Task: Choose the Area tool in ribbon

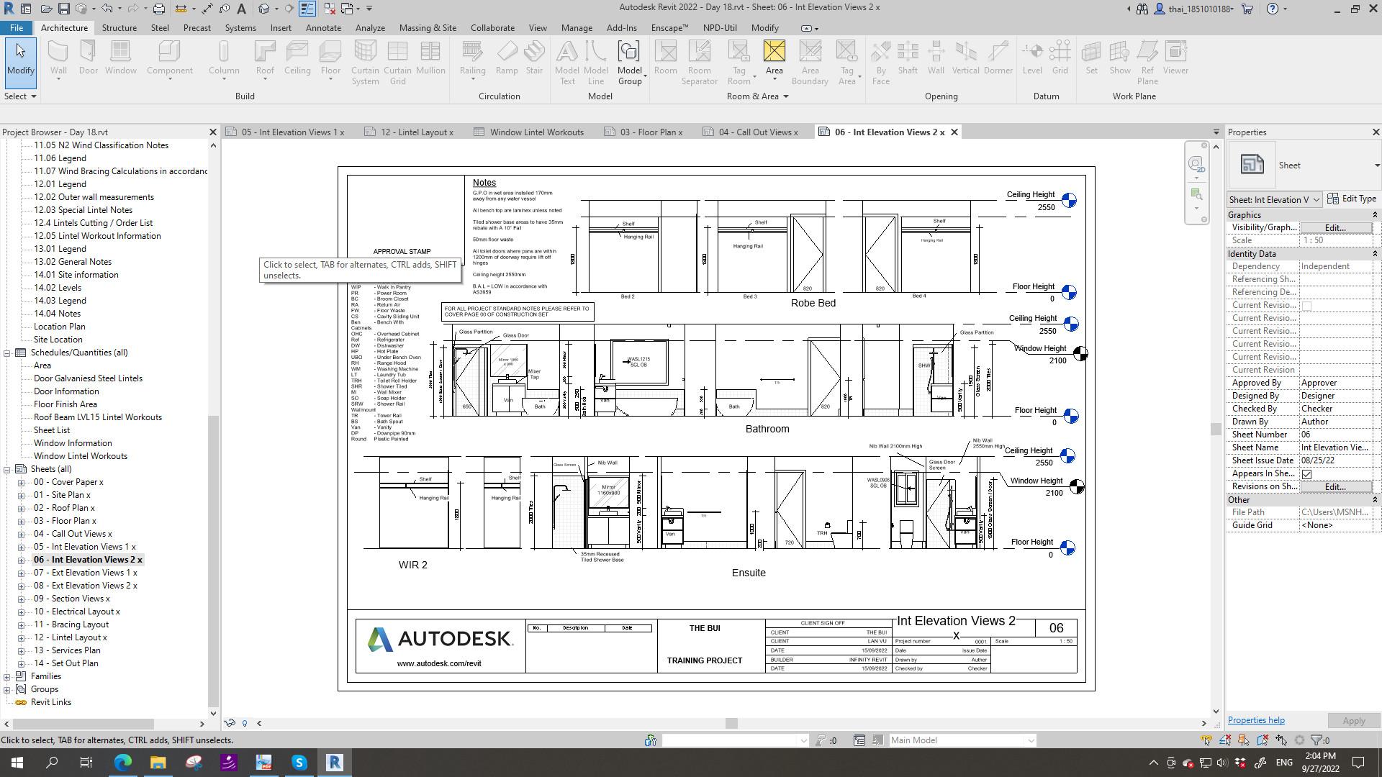Action: pyautogui.click(x=774, y=58)
